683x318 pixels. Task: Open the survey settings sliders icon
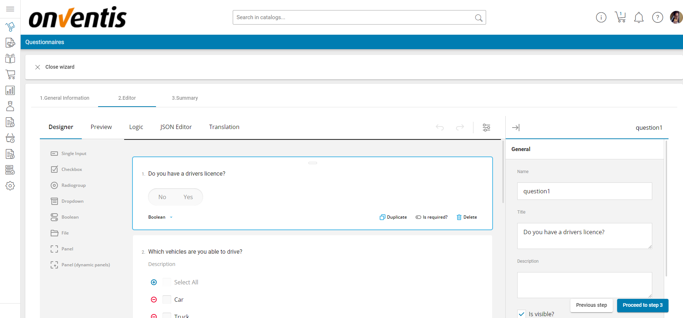pos(486,127)
